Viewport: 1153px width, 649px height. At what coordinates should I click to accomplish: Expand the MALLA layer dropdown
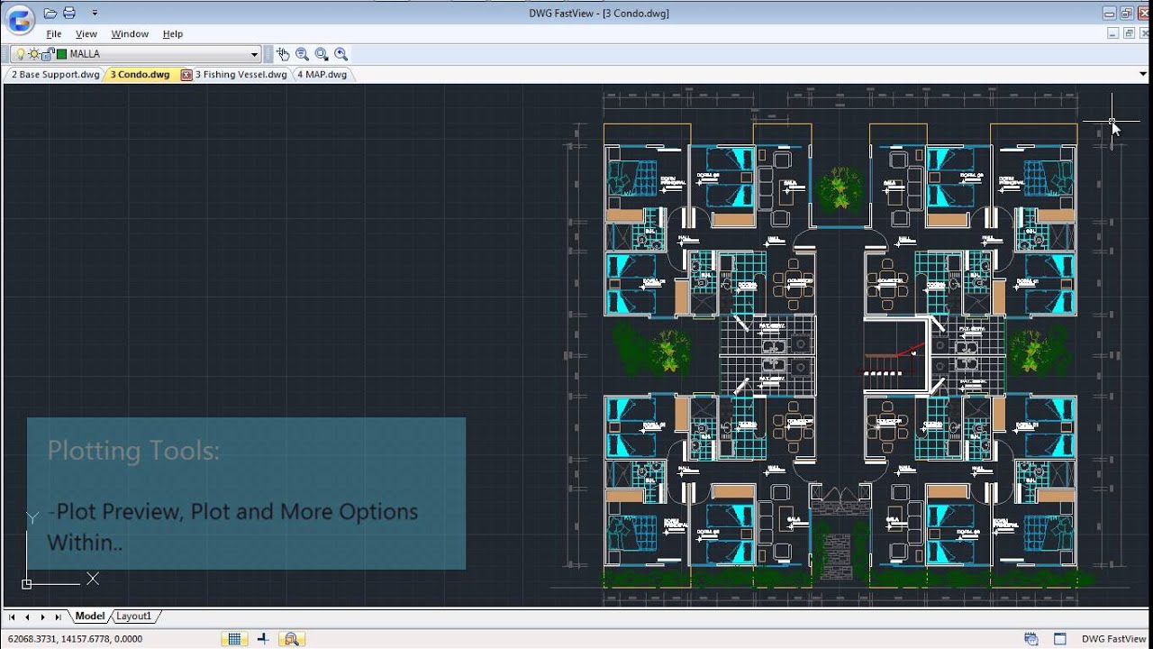tap(254, 54)
